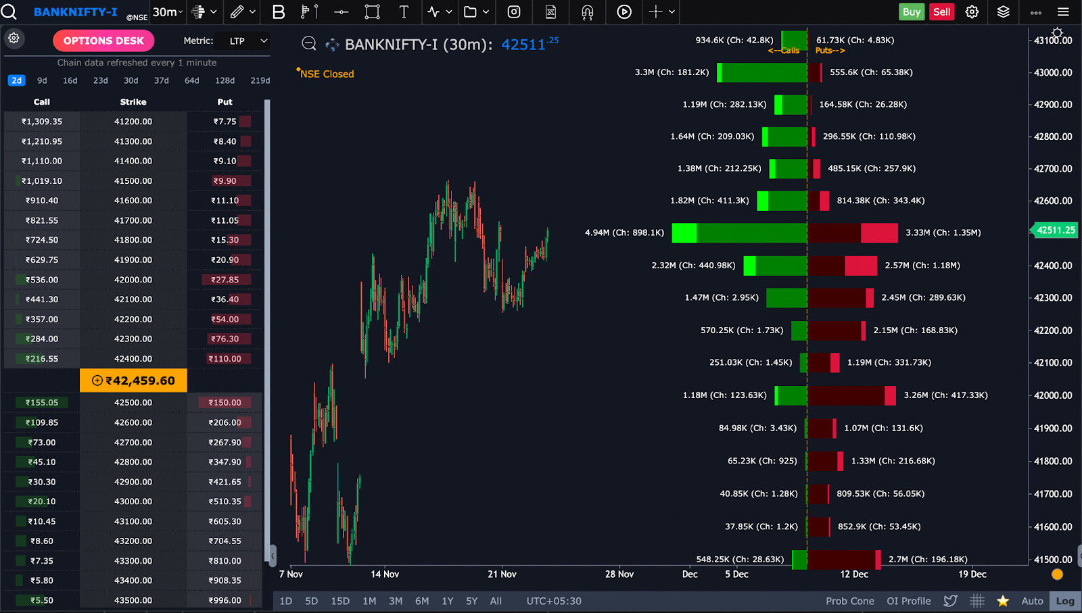Open Options Desk settings gear
Image resolution: width=1082 pixels, height=613 pixels.
coord(14,39)
